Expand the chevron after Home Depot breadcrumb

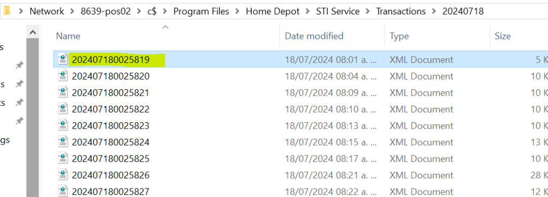click(308, 12)
